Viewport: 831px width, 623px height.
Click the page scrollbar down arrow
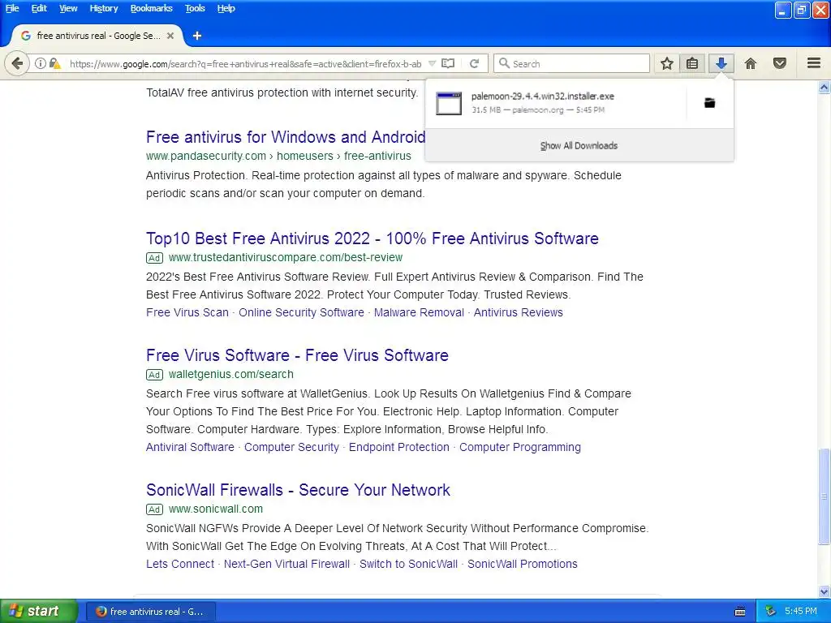point(825,591)
